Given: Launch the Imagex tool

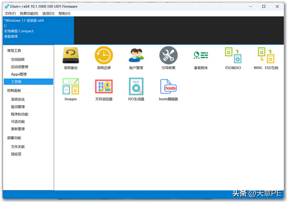Looking at the screenshot, I should pos(71,90).
